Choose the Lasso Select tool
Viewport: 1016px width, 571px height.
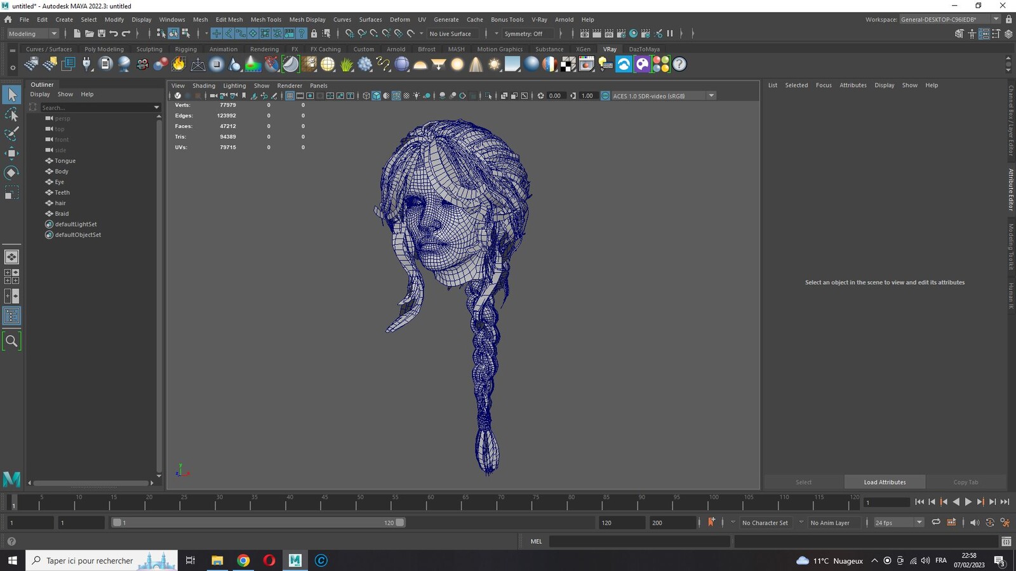point(11,114)
